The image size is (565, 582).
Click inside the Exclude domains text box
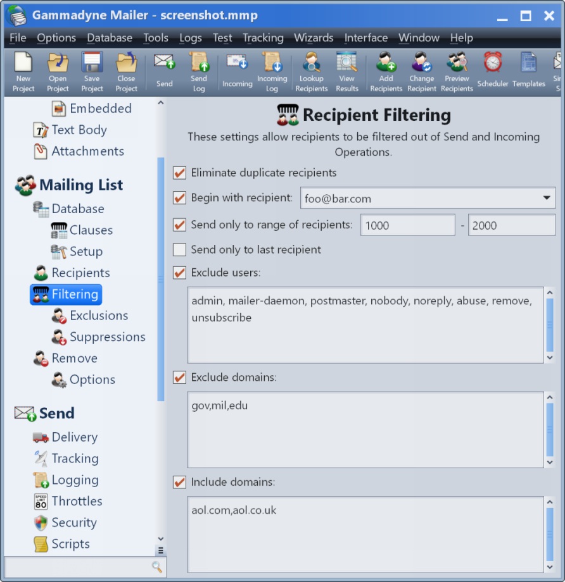[x=365, y=430]
